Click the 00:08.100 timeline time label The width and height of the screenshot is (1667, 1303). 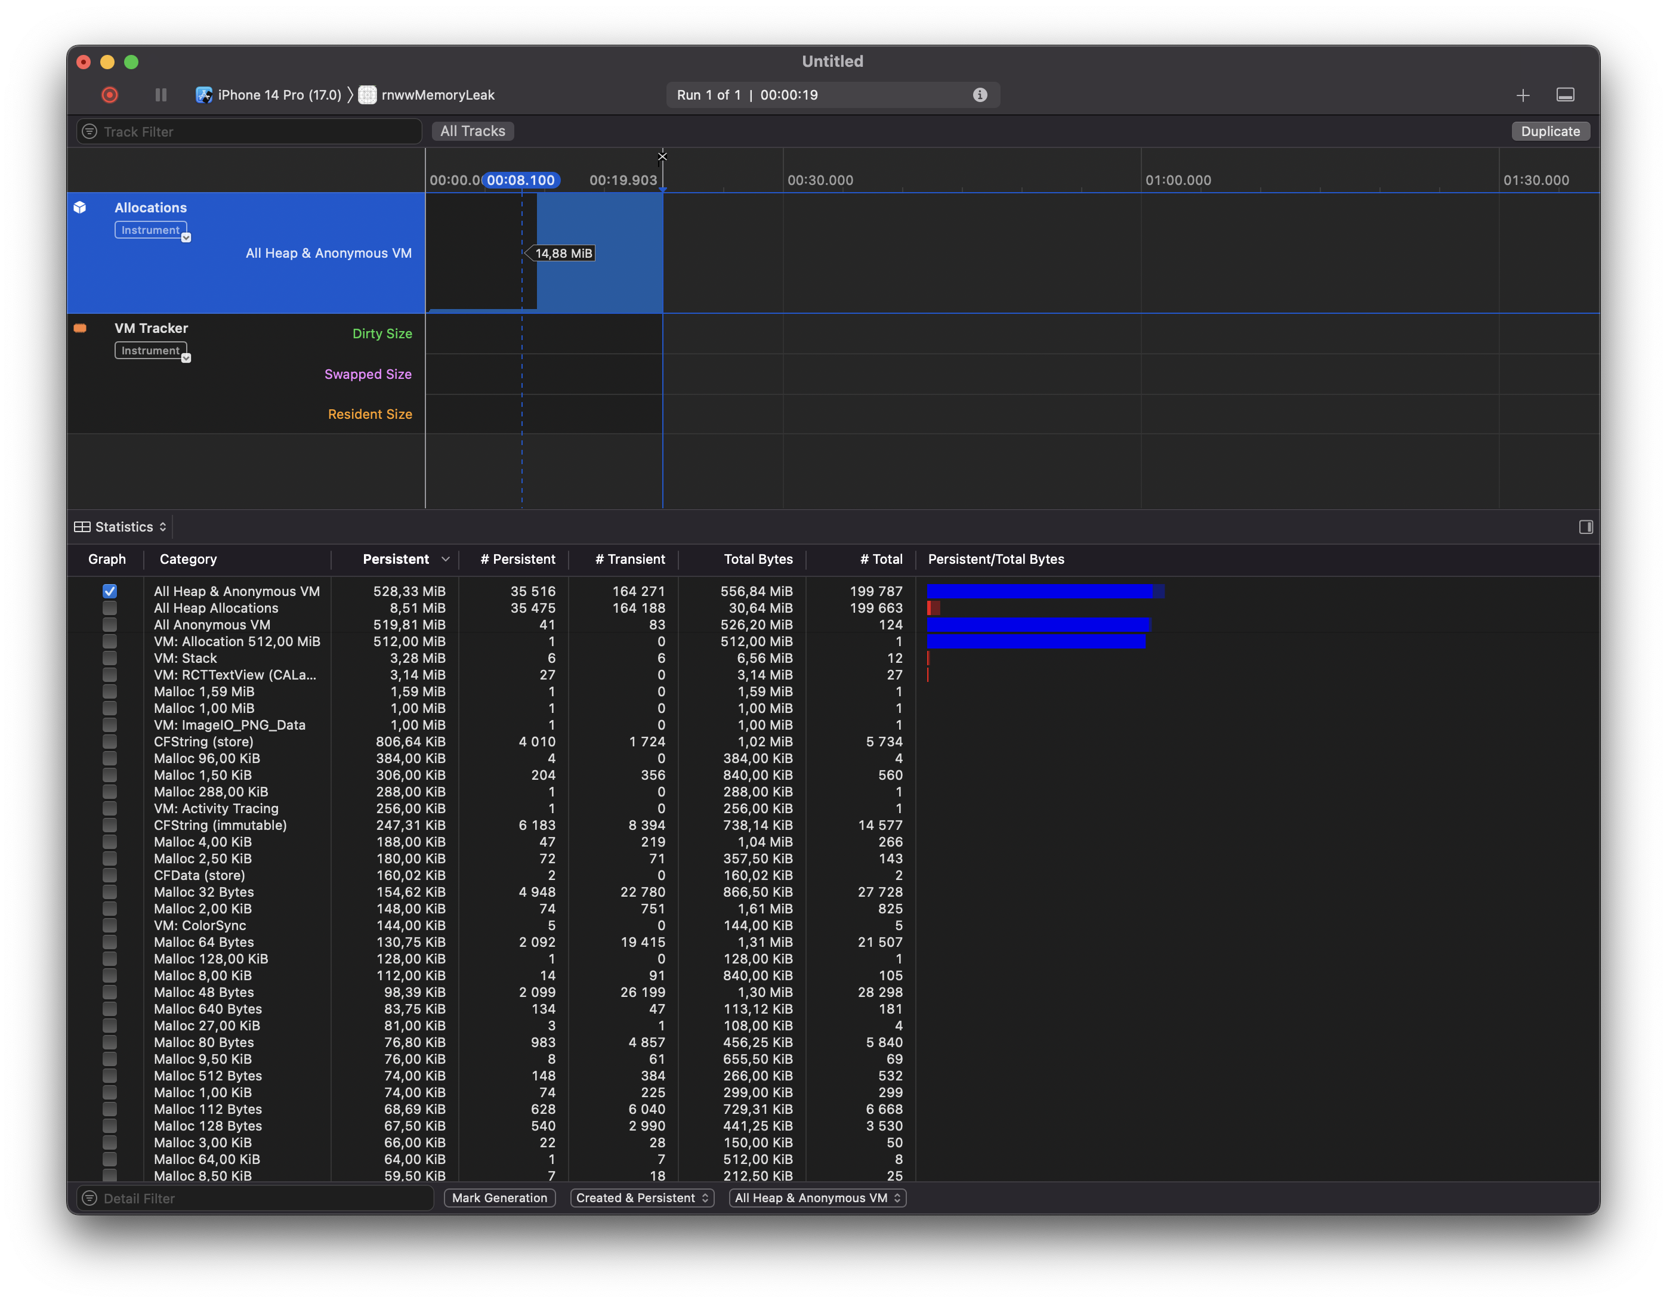(x=521, y=180)
